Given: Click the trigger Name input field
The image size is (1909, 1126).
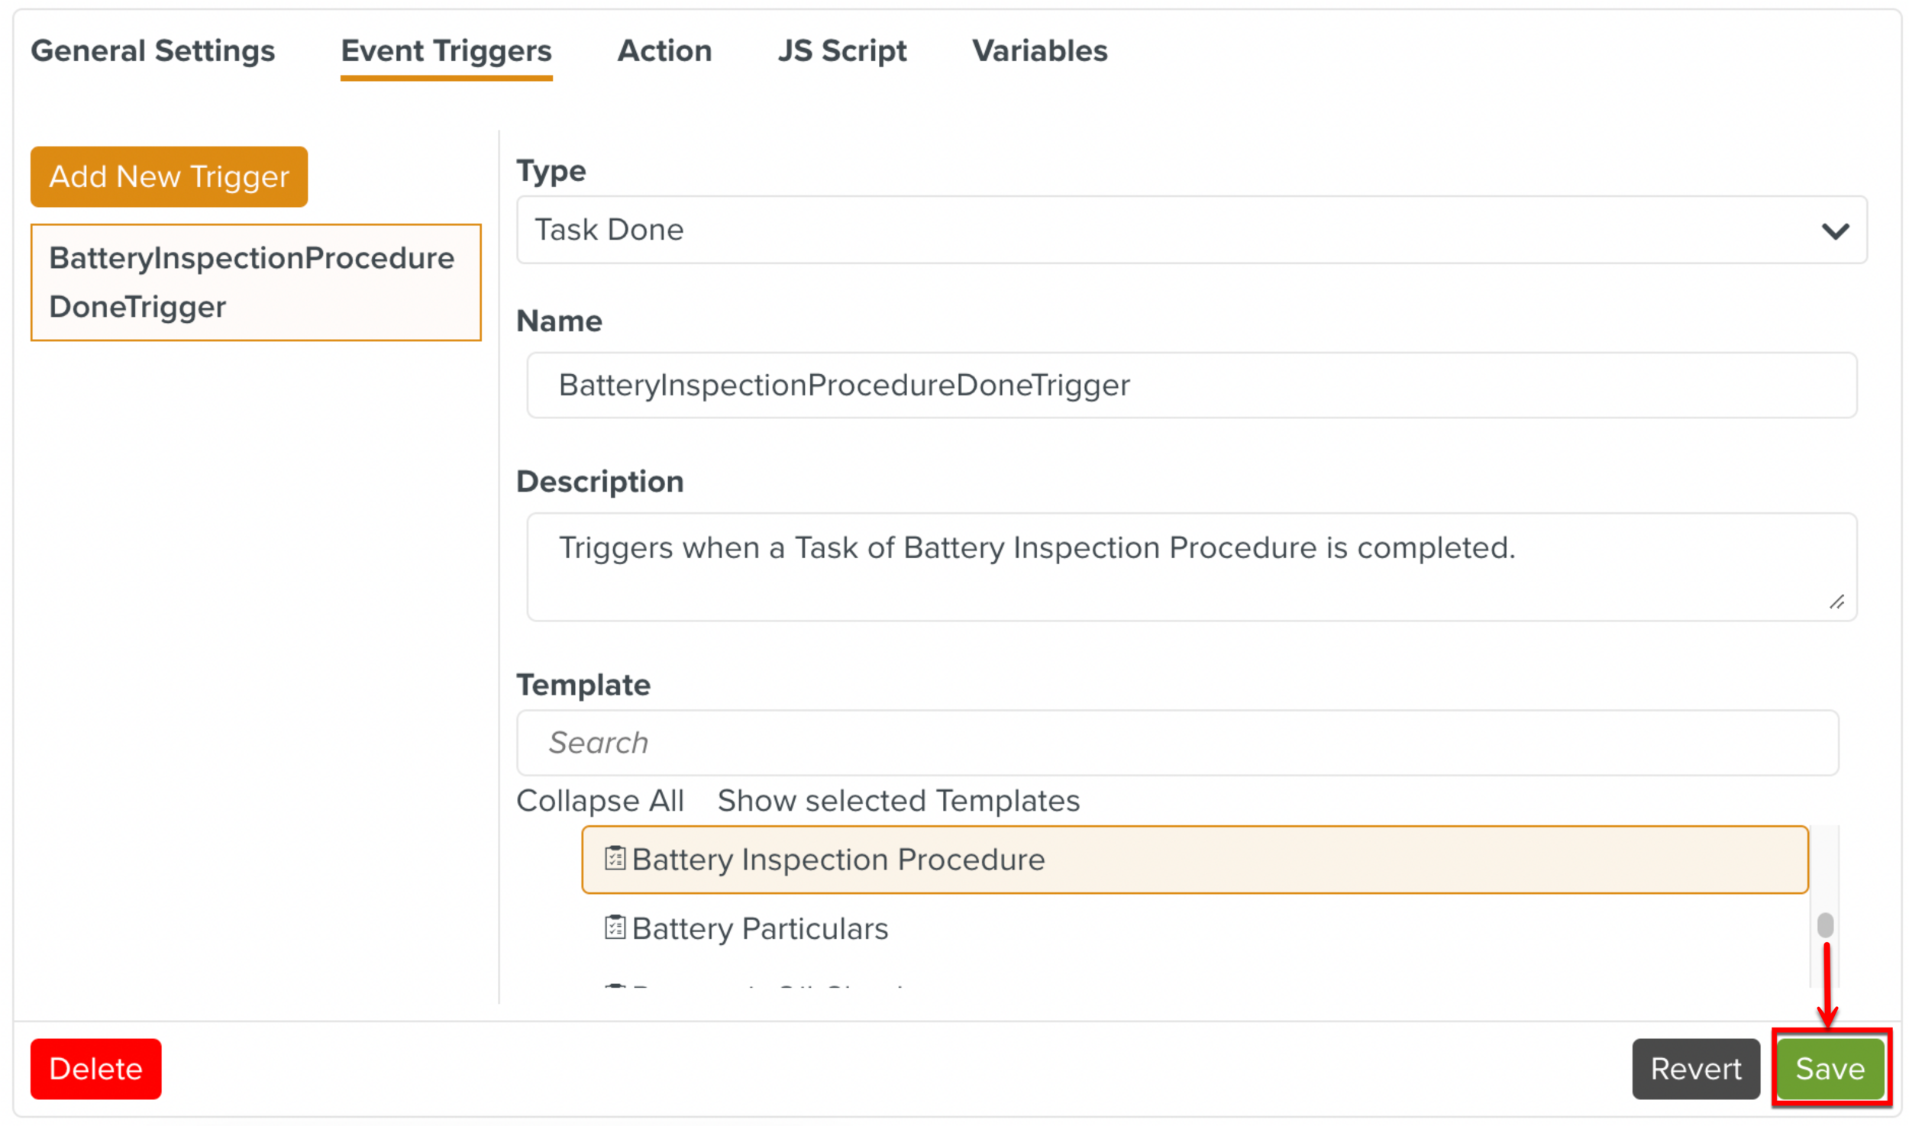Looking at the screenshot, I should click(1190, 385).
